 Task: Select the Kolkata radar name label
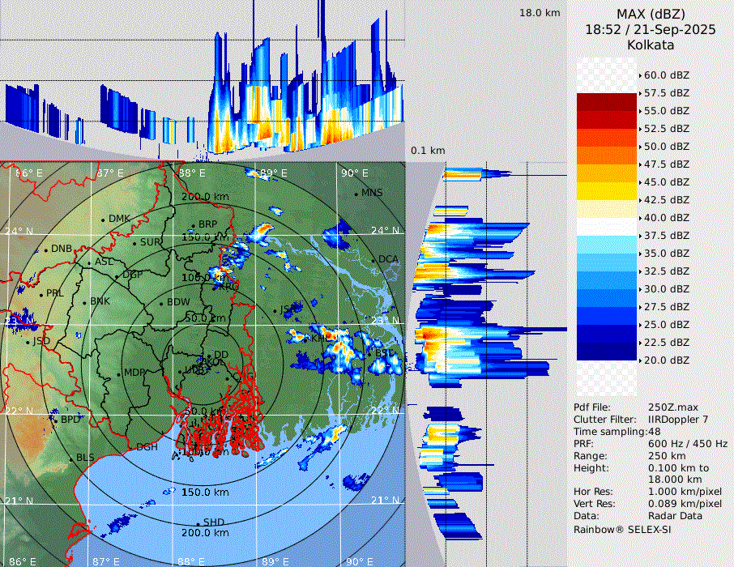[x=651, y=45]
